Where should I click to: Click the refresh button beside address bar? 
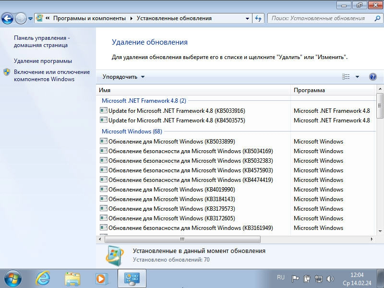pos(259,18)
